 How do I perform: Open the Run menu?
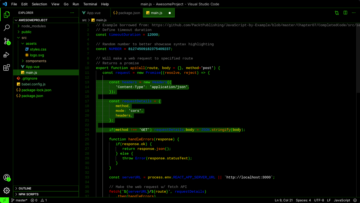click(76, 4)
